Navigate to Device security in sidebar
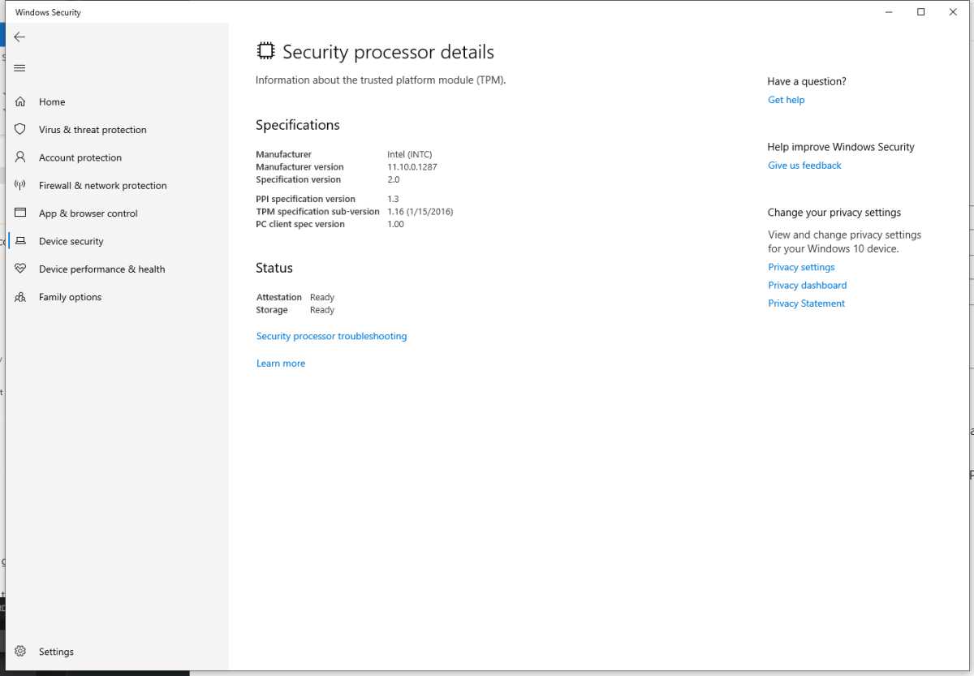This screenshot has width=974, height=676. click(71, 241)
